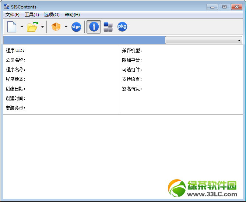The height and width of the screenshot is (202, 246).
Task: Click the 兼容机型 label
Action: point(132,50)
